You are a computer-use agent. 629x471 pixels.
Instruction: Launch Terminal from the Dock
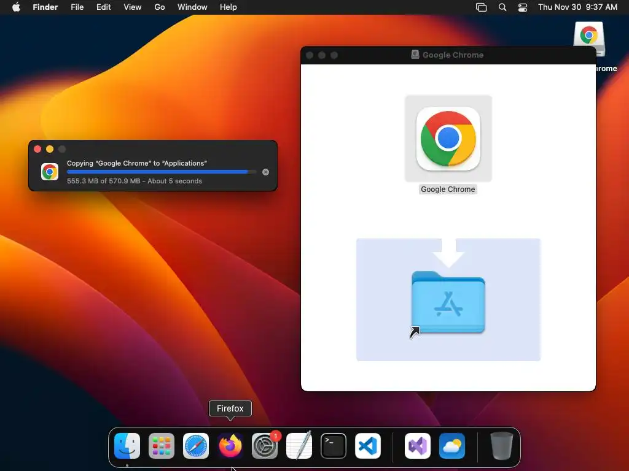pyautogui.click(x=334, y=446)
